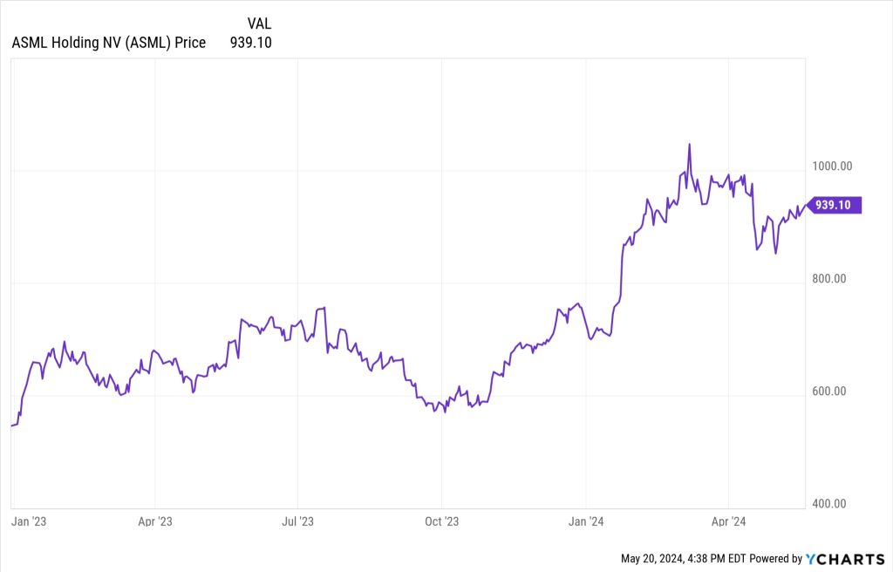Select the Jan '24 date label

(x=585, y=521)
